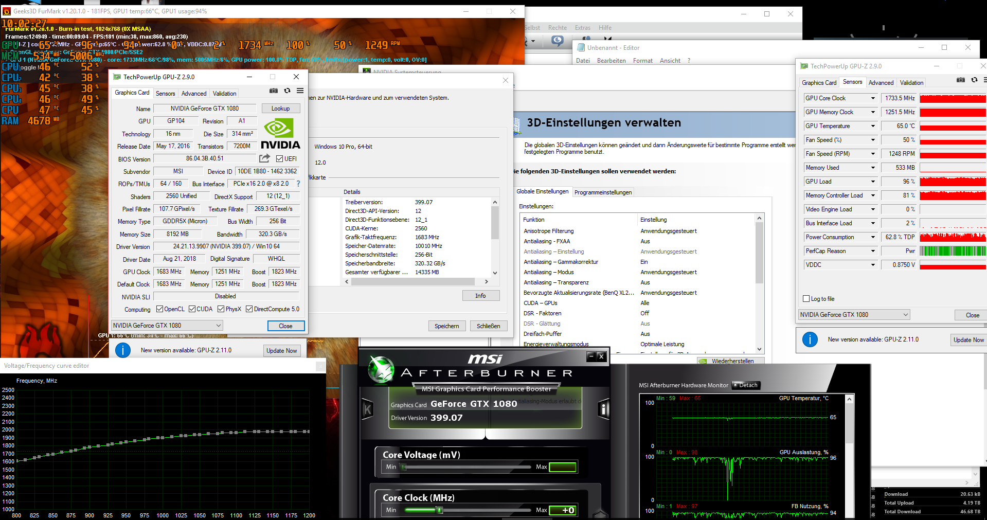This screenshot has width=987, height=520.
Task: Click Speichern button in system info dialog
Action: [447, 326]
